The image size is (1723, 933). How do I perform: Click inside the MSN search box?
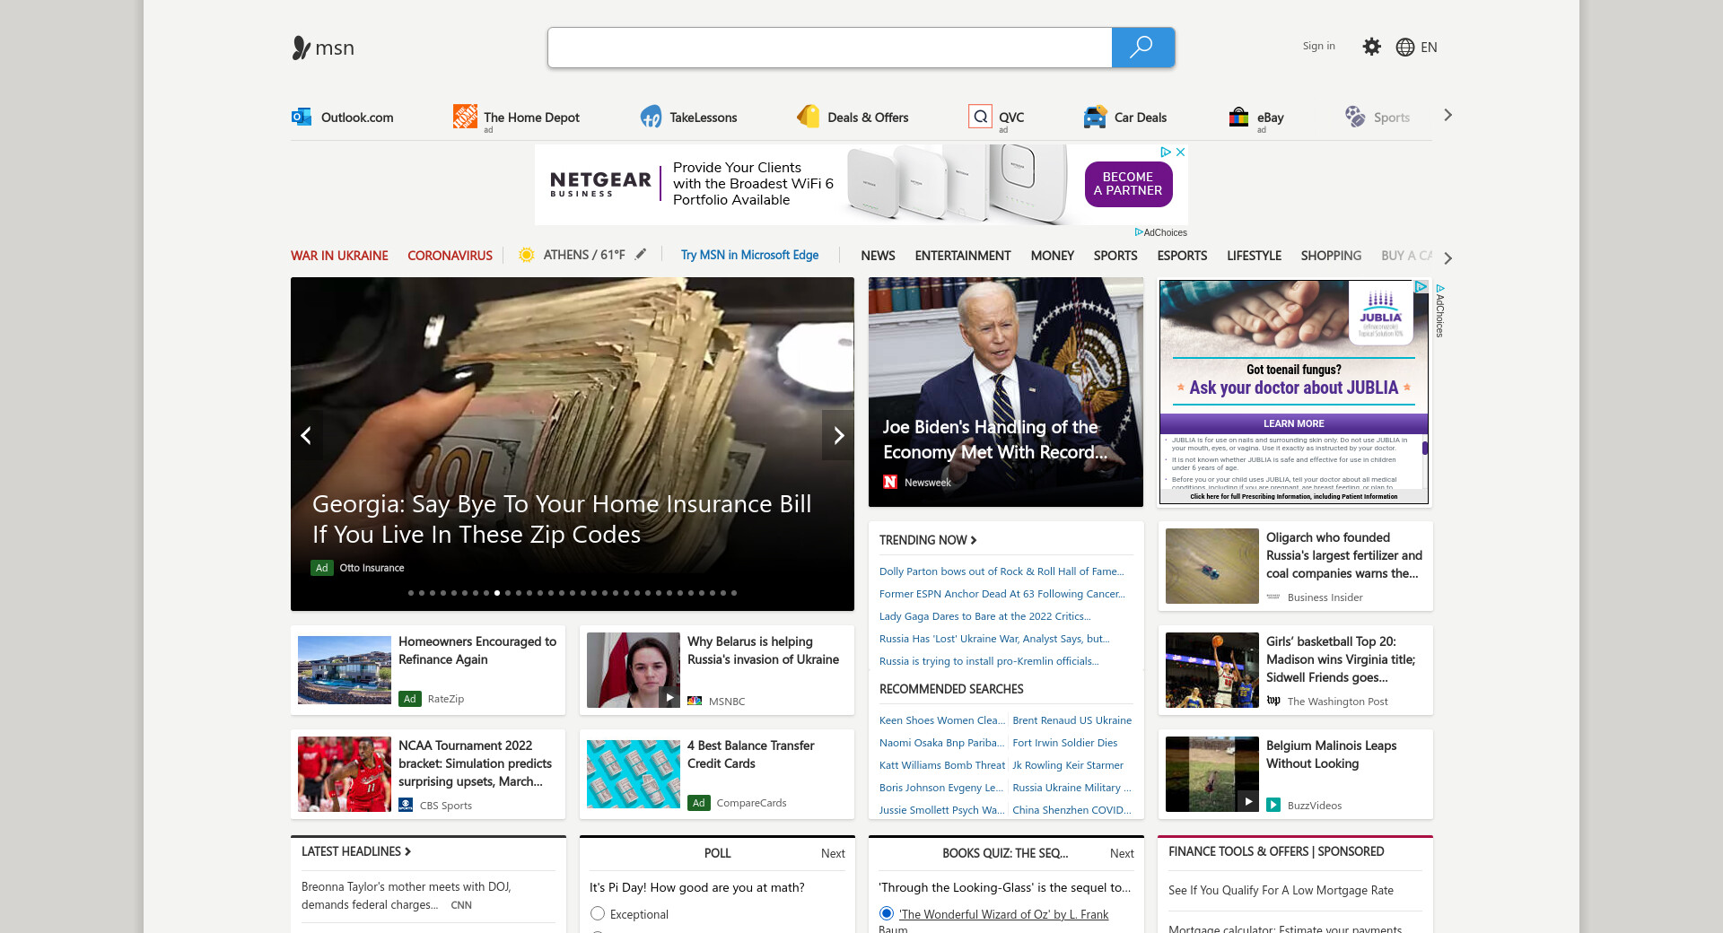[x=829, y=48]
